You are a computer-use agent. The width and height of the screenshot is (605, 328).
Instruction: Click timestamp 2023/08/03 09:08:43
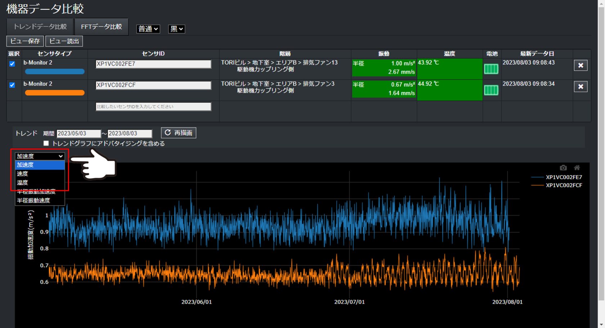529,63
